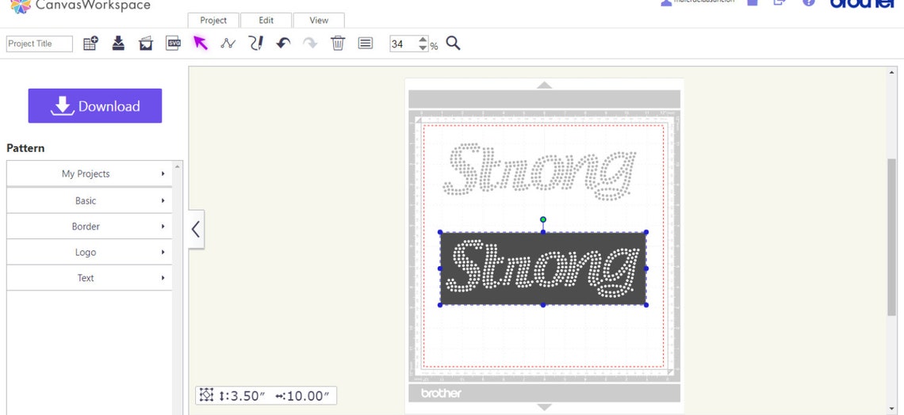Switch to the Project tab
Screen dimensions: 904x415
pos(213,20)
